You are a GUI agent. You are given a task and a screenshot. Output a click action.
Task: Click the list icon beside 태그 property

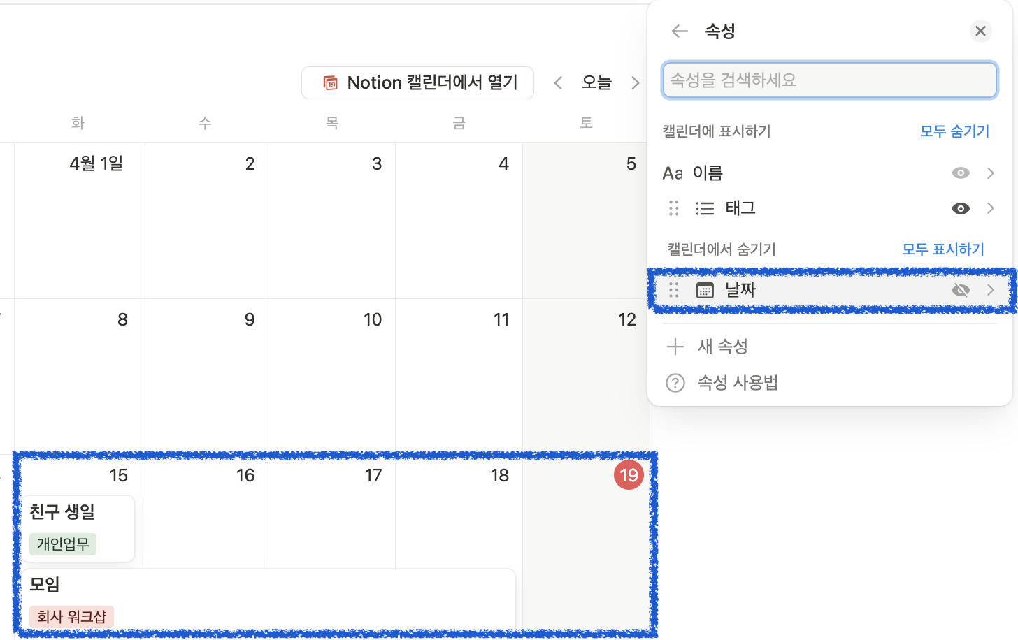tap(705, 208)
